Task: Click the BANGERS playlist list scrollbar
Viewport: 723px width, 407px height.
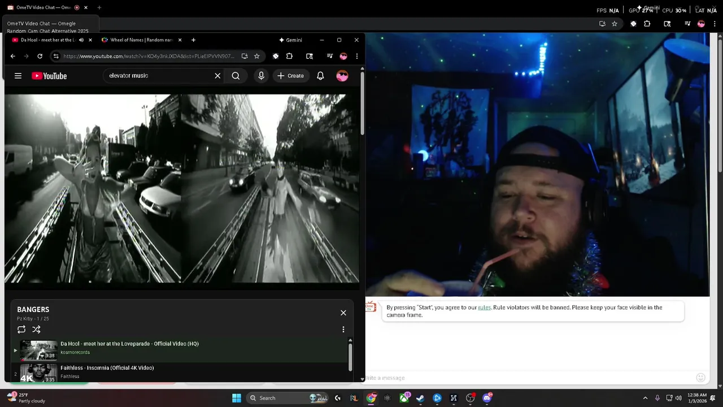Action: pyautogui.click(x=350, y=357)
